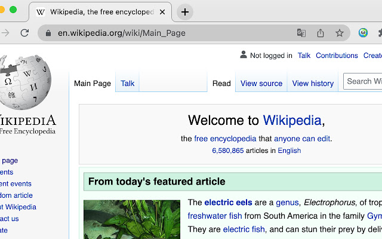Open a new tab with plus button
Image resolution: width=382 pixels, height=239 pixels.
185,12
